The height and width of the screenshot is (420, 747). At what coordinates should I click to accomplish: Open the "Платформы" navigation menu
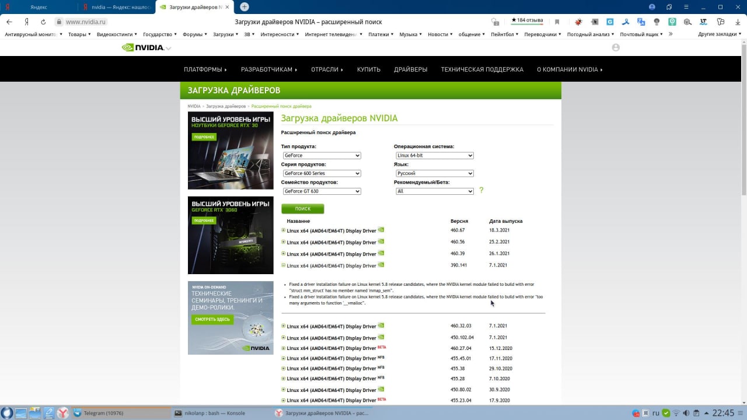coord(205,69)
